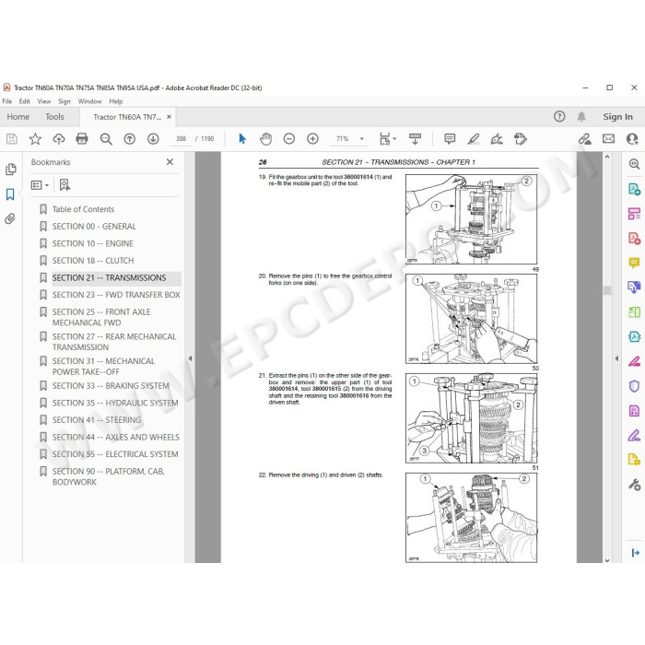Open the Help menu
The width and height of the screenshot is (645, 645).
pyautogui.click(x=115, y=101)
